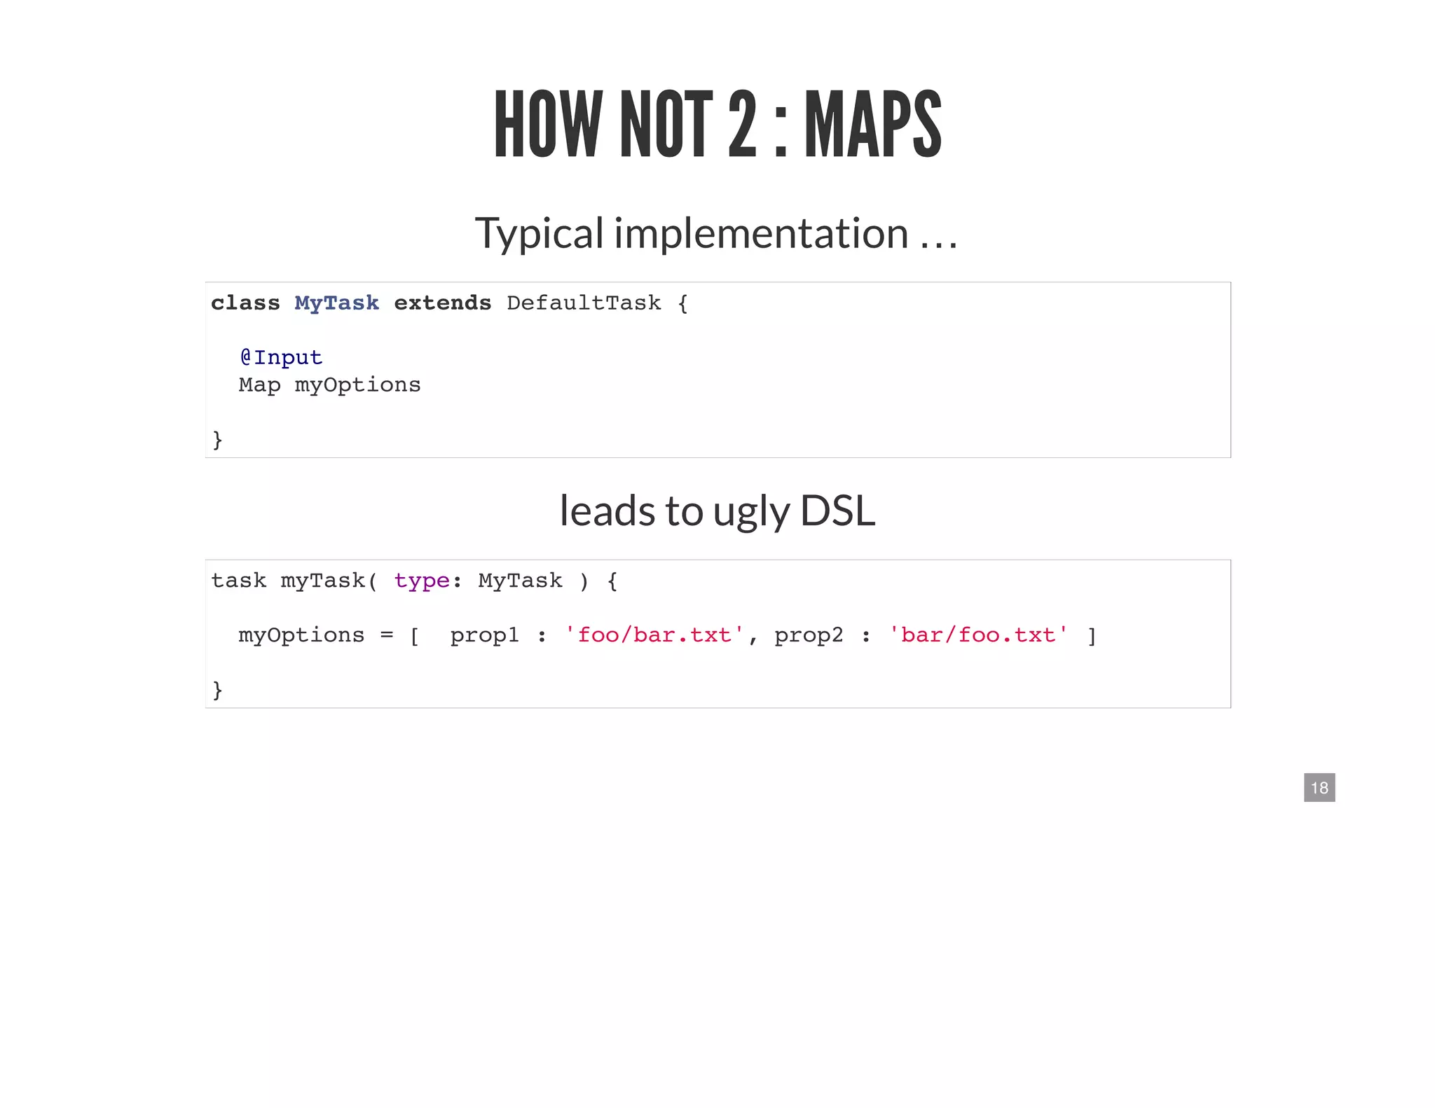Click the string 'bar/foo.txt'

pyautogui.click(x=978, y=635)
